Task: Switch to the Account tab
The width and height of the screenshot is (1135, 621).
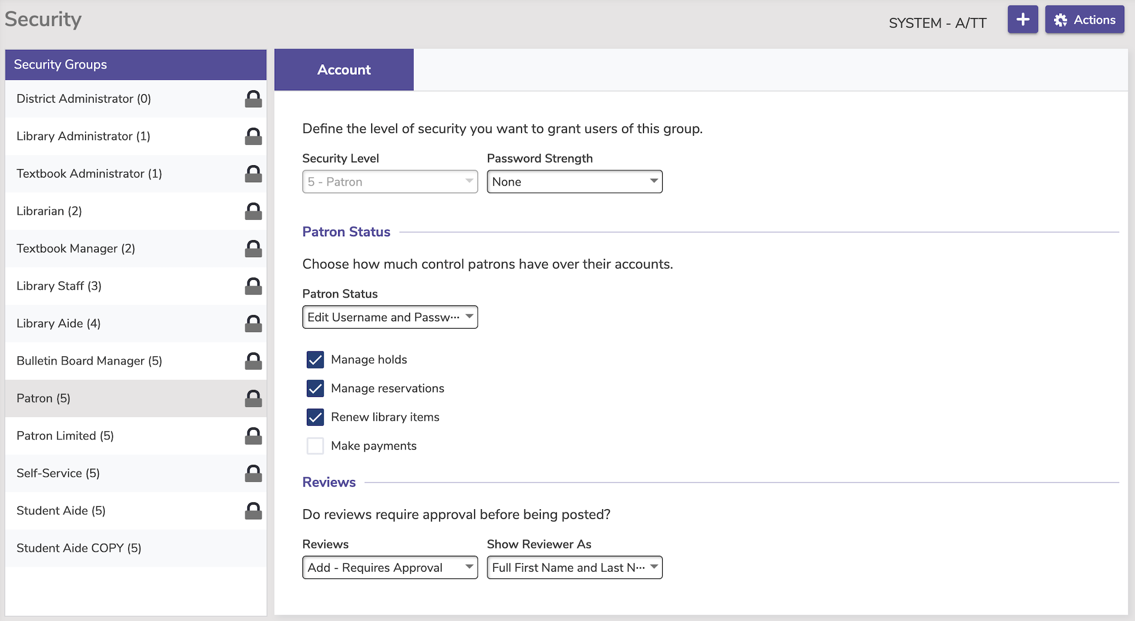Action: click(344, 70)
